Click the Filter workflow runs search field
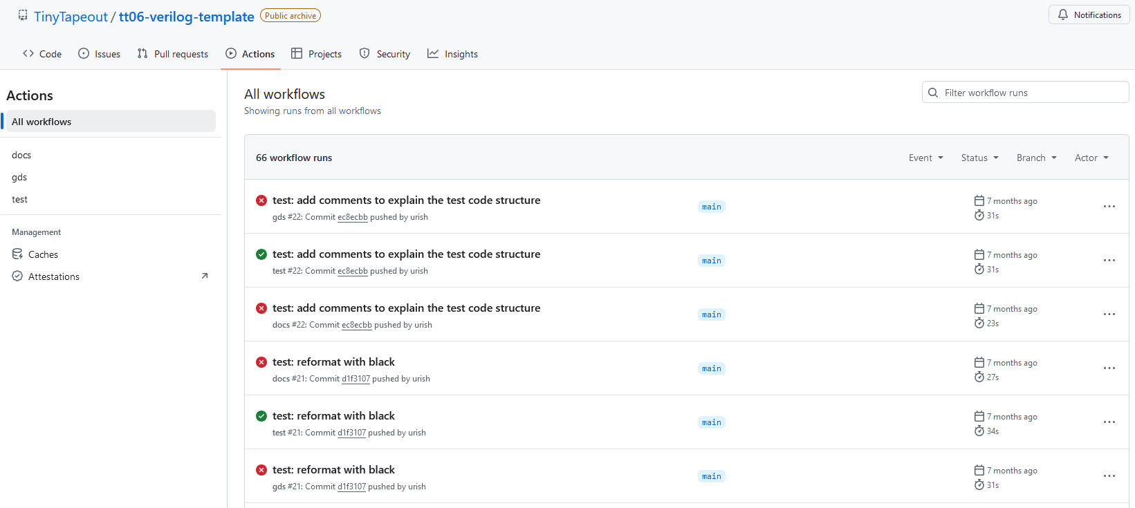The image size is (1135, 508). coord(1031,93)
